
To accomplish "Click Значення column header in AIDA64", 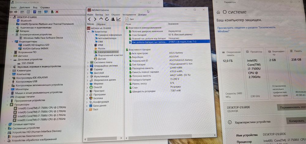I will coord(173,24).
